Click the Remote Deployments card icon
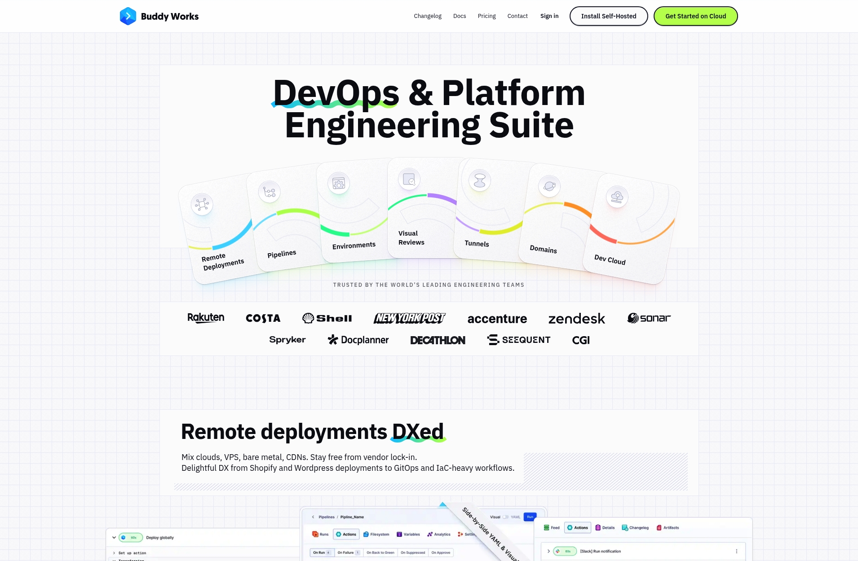The height and width of the screenshot is (561, 858). (x=202, y=205)
